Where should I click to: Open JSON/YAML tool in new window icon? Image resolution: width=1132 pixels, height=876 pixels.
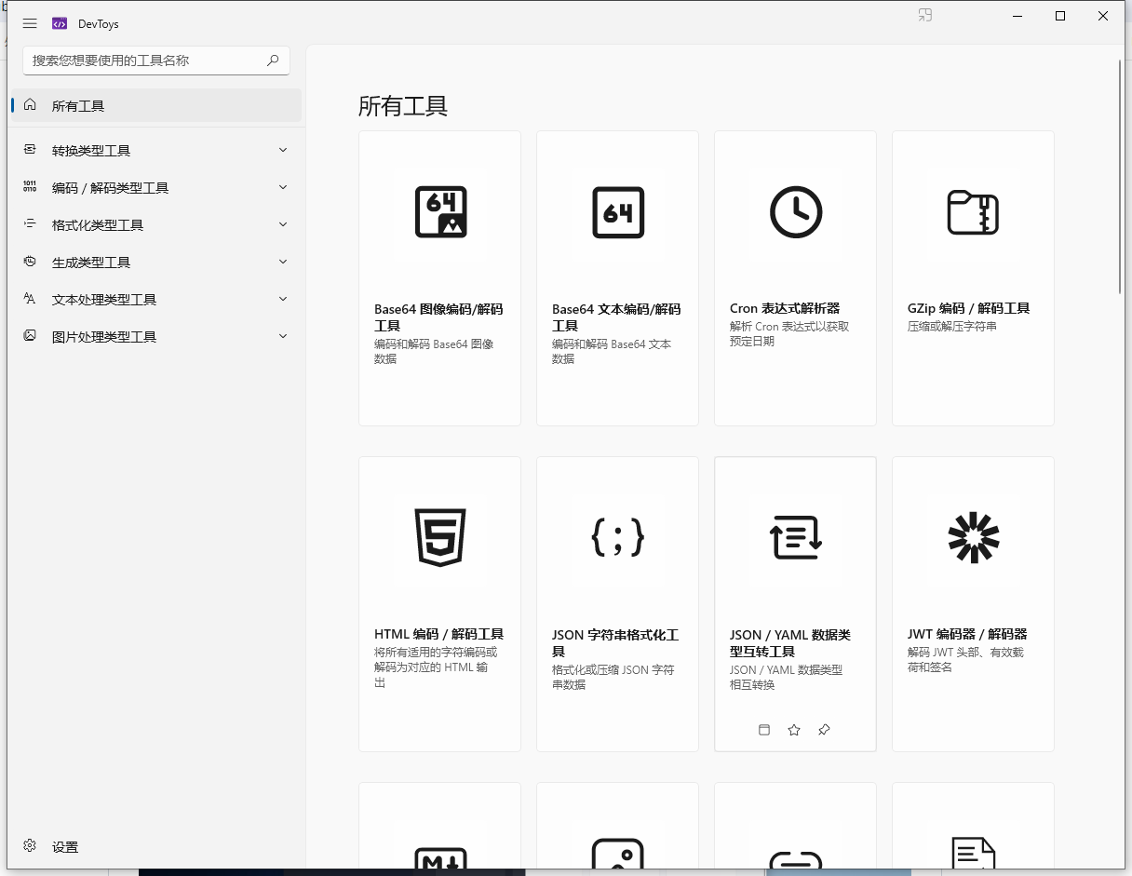(x=764, y=730)
